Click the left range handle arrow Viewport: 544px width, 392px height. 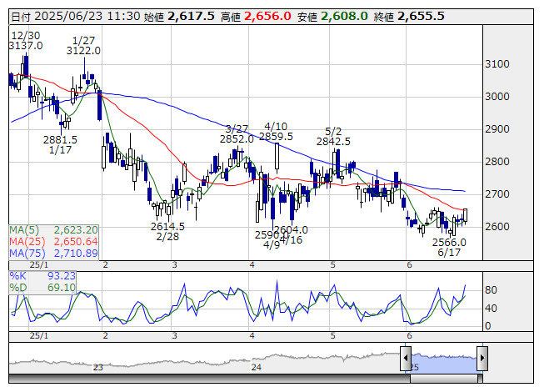(x=406, y=359)
